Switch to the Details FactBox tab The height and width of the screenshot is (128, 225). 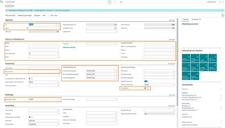(185, 19)
